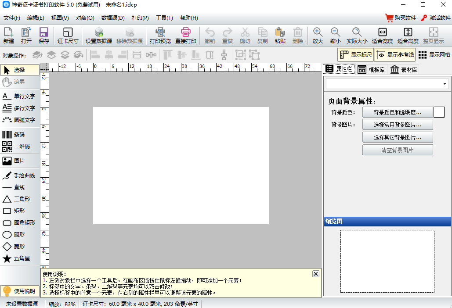The image size is (452, 308).
Task: Click the 缩览图 thumbnail preview area
Action: (x=387, y=261)
